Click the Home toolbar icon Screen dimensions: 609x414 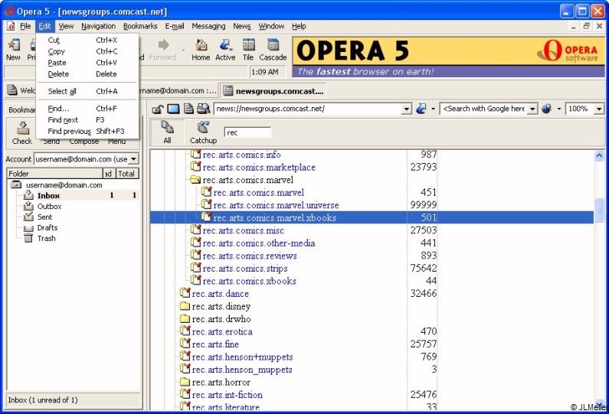(x=201, y=45)
